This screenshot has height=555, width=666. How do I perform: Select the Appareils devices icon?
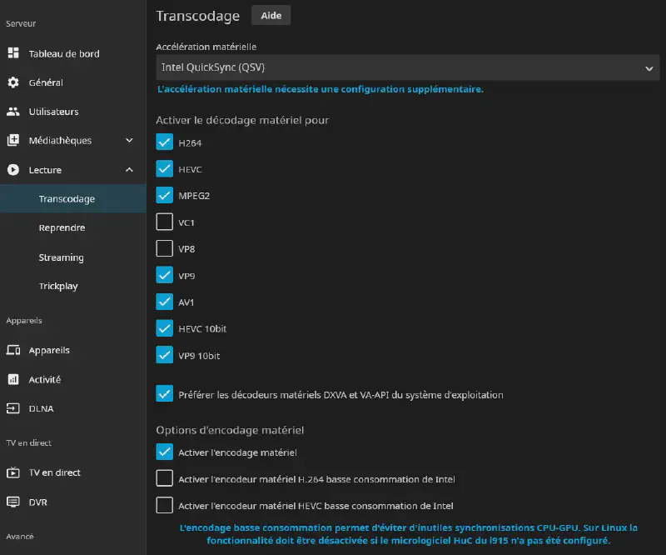coord(12,350)
